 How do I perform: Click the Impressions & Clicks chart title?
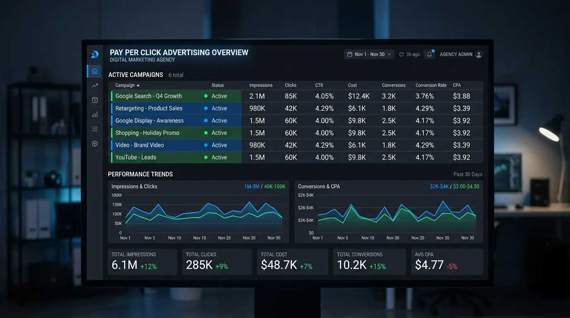[134, 186]
